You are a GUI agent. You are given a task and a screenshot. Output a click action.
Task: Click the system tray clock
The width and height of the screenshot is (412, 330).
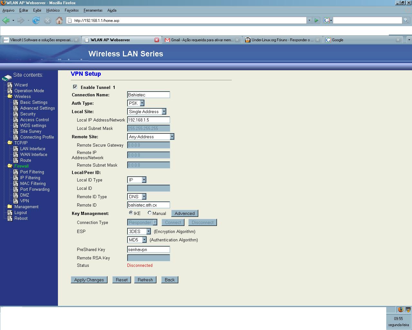398,318
